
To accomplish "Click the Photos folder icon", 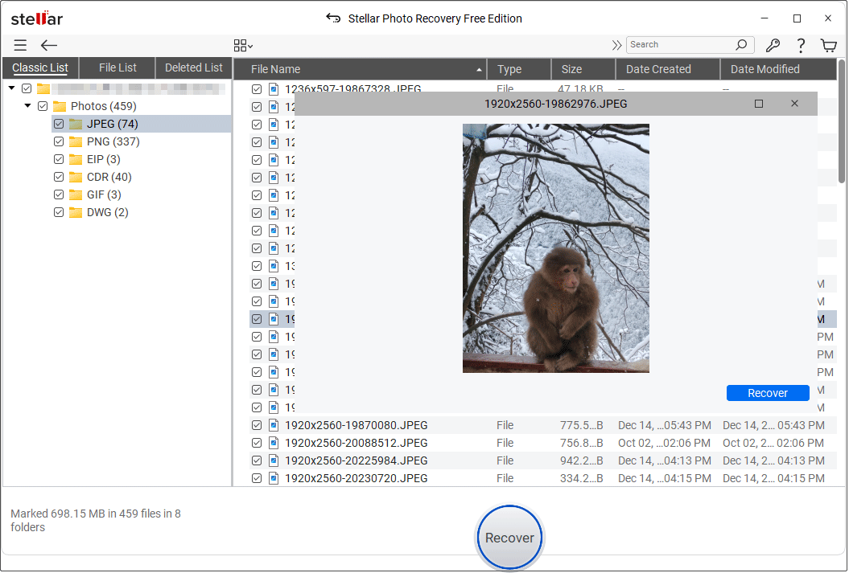I will click(60, 107).
